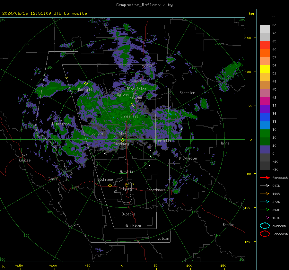
Task: Click the yellow diamond marker near RedDeer
Action: pyautogui.click(x=132, y=104)
